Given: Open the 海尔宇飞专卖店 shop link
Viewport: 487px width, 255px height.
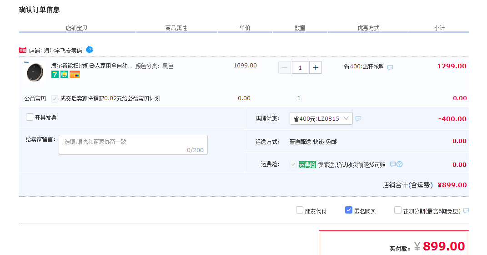Looking at the screenshot, I should (x=63, y=51).
